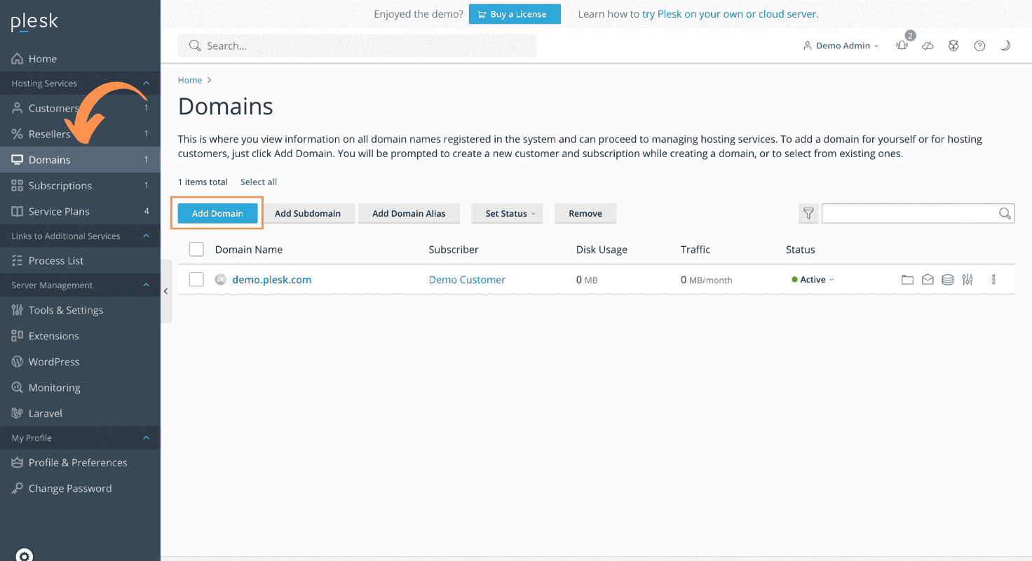Open subscriber Demo Customer link
The image size is (1032, 561).
pyautogui.click(x=466, y=279)
